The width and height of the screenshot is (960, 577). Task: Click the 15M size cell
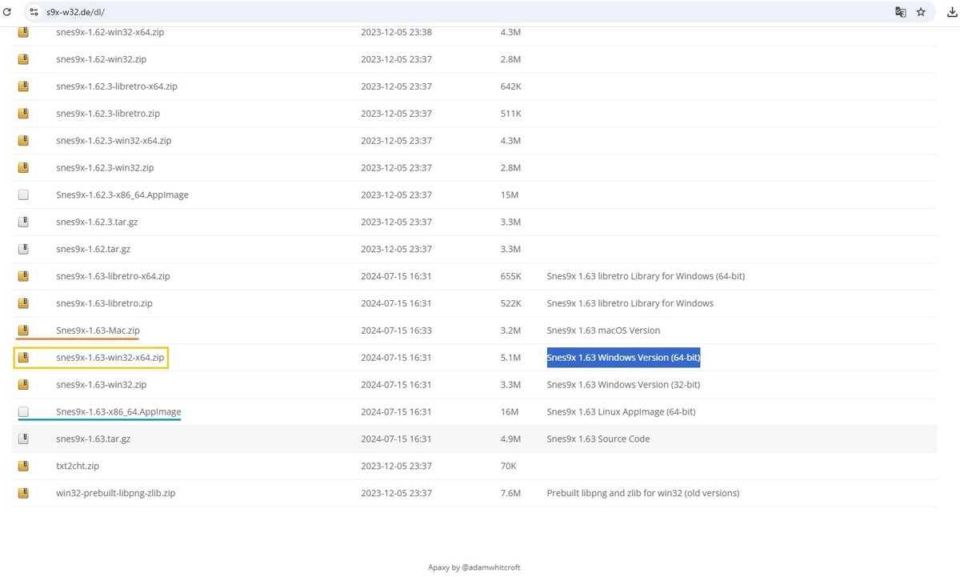(x=509, y=195)
